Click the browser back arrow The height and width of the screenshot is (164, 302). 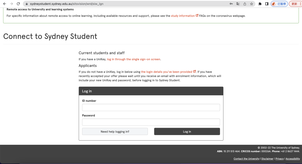click(4, 4)
